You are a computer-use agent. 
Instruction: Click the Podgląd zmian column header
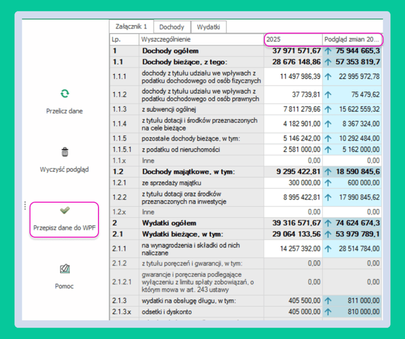tap(352, 39)
